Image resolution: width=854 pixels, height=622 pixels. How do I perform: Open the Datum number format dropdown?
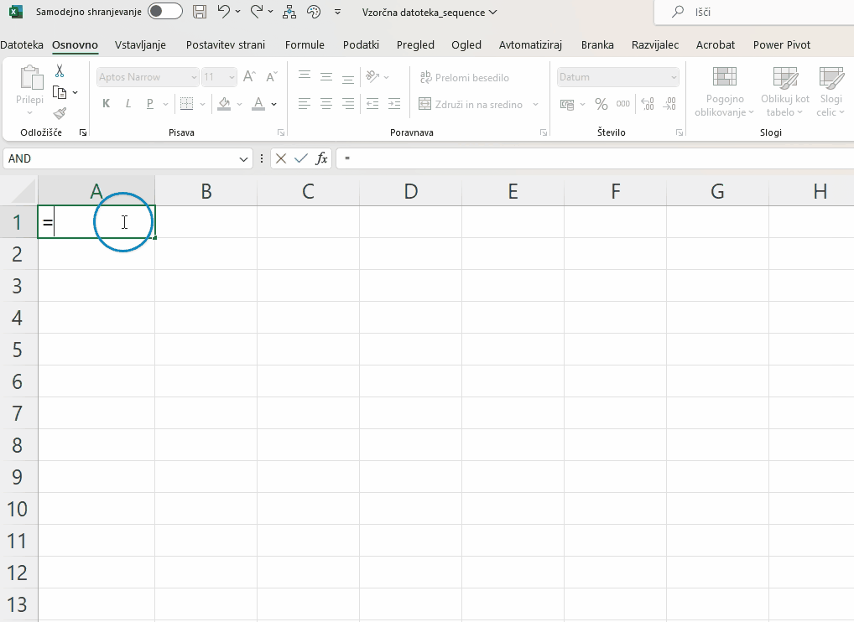674,77
